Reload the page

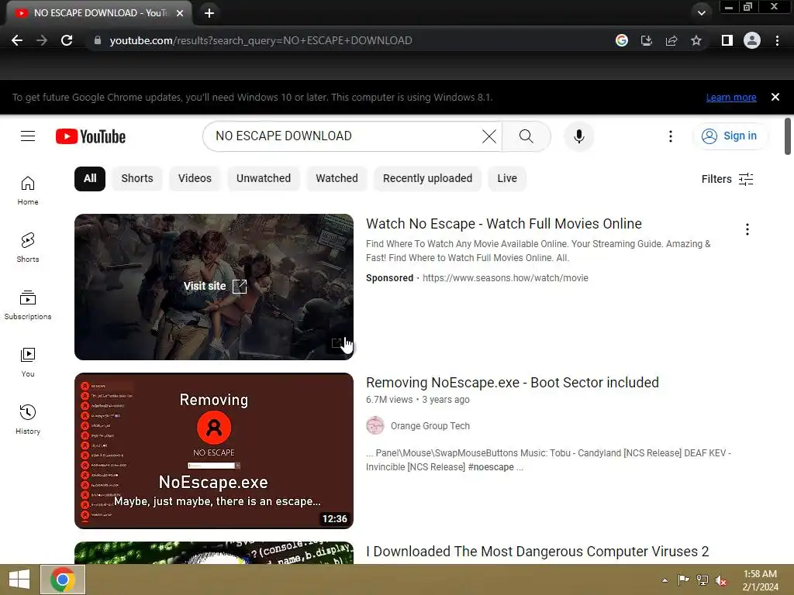point(67,40)
